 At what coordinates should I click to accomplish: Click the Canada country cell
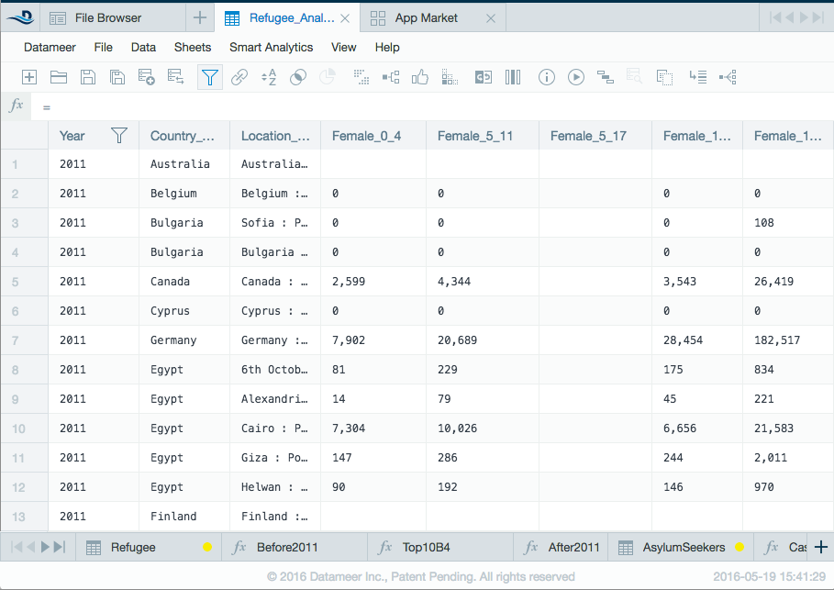(184, 282)
